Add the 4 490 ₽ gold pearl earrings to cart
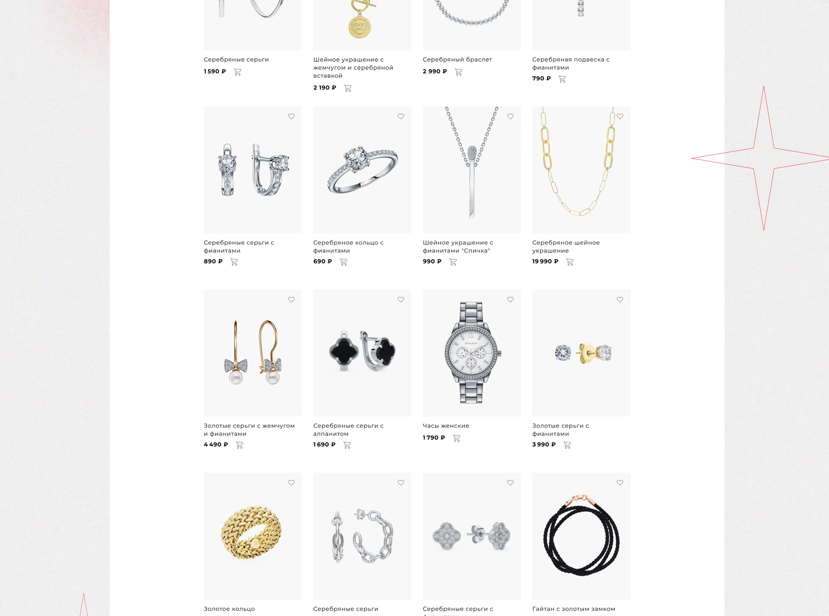This screenshot has height=616, width=829. [240, 445]
